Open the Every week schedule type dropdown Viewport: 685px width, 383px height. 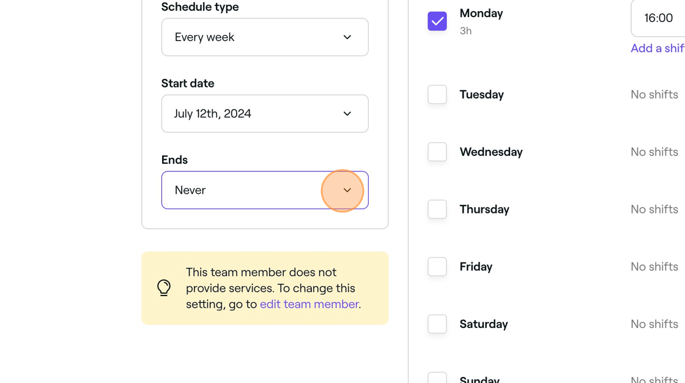[265, 37]
